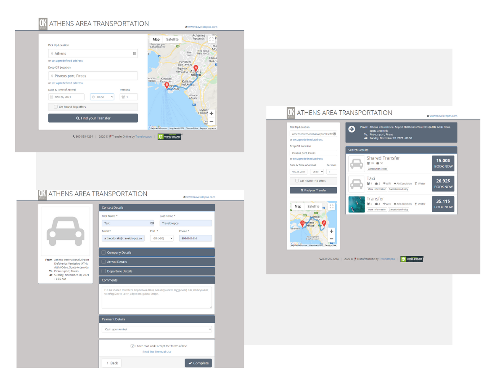Click the round arrow icon in the route summary
The width and height of the screenshot is (500, 380).
pos(352,129)
